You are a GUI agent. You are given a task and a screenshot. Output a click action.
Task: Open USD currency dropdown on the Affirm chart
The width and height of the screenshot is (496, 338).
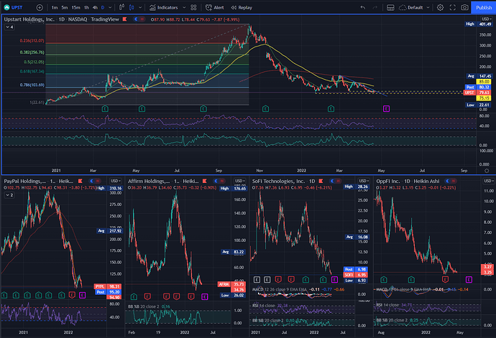pyautogui.click(x=239, y=181)
